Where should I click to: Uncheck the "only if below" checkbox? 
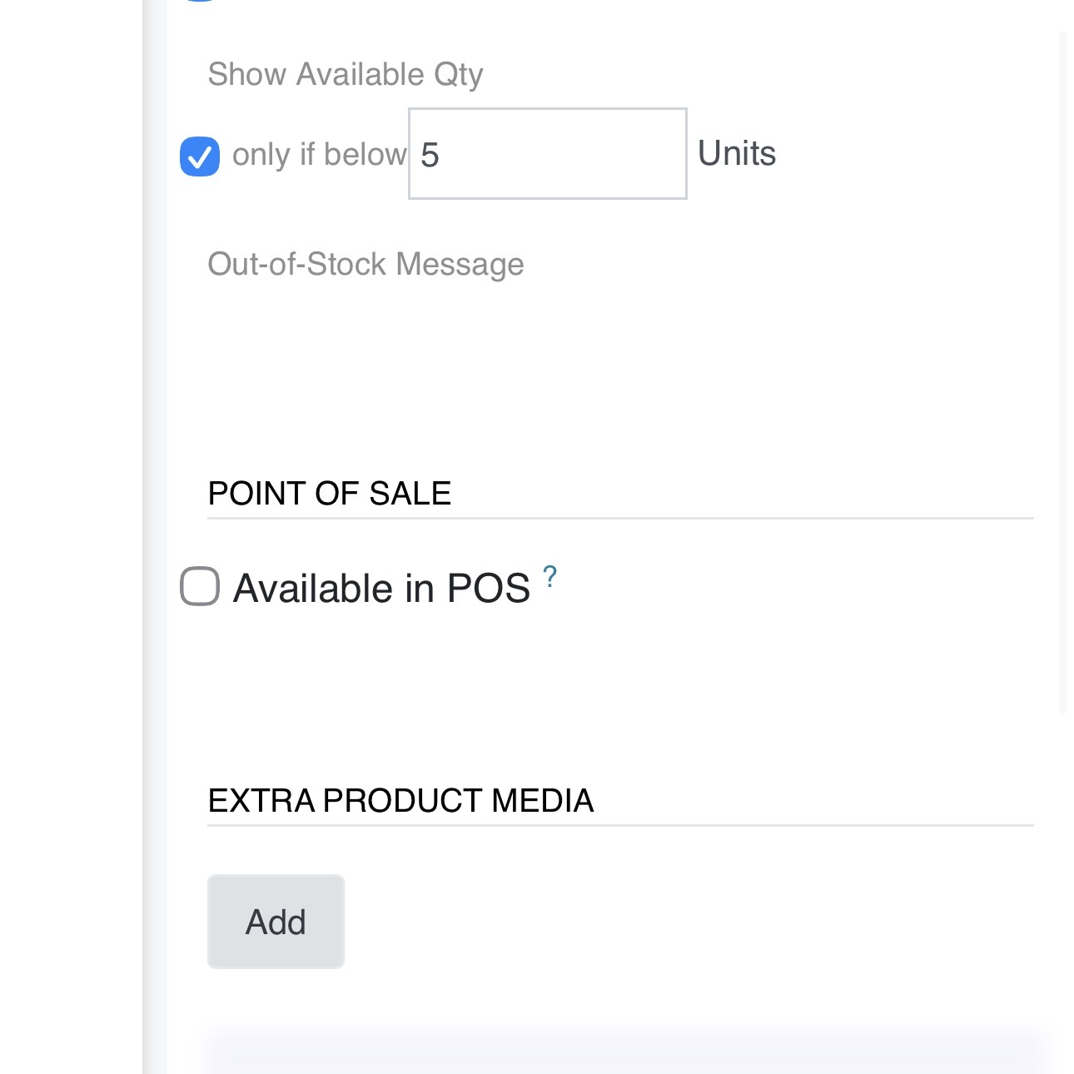[200, 157]
